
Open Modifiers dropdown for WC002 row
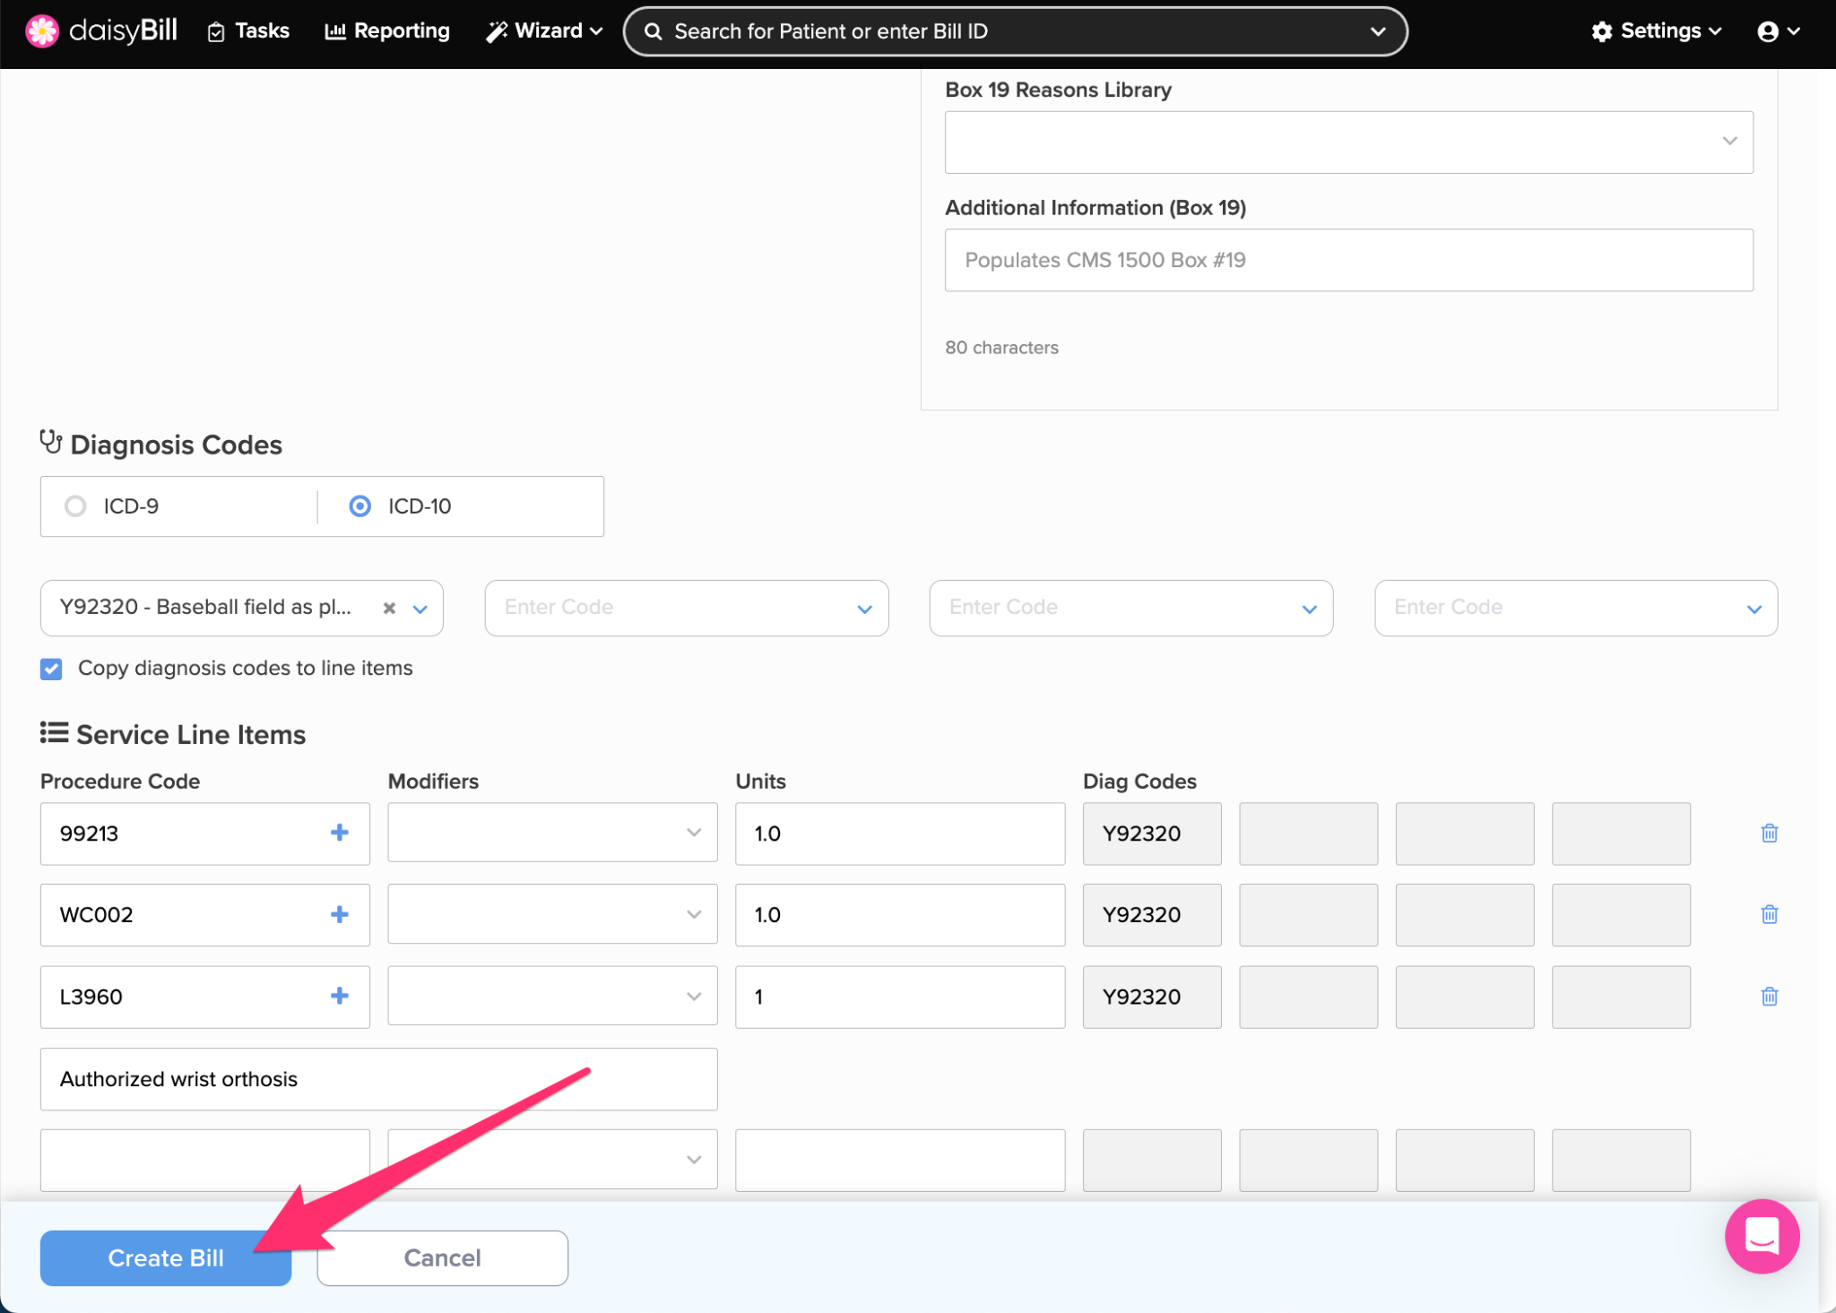click(x=552, y=914)
